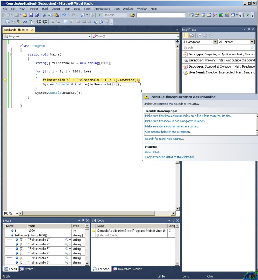Click the Decrease Indent icon
Screen dimensions: 258x280
(39, 22)
